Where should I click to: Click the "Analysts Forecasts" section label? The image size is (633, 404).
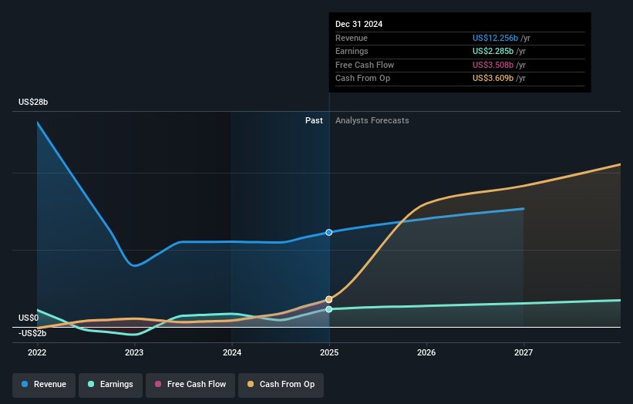372,120
